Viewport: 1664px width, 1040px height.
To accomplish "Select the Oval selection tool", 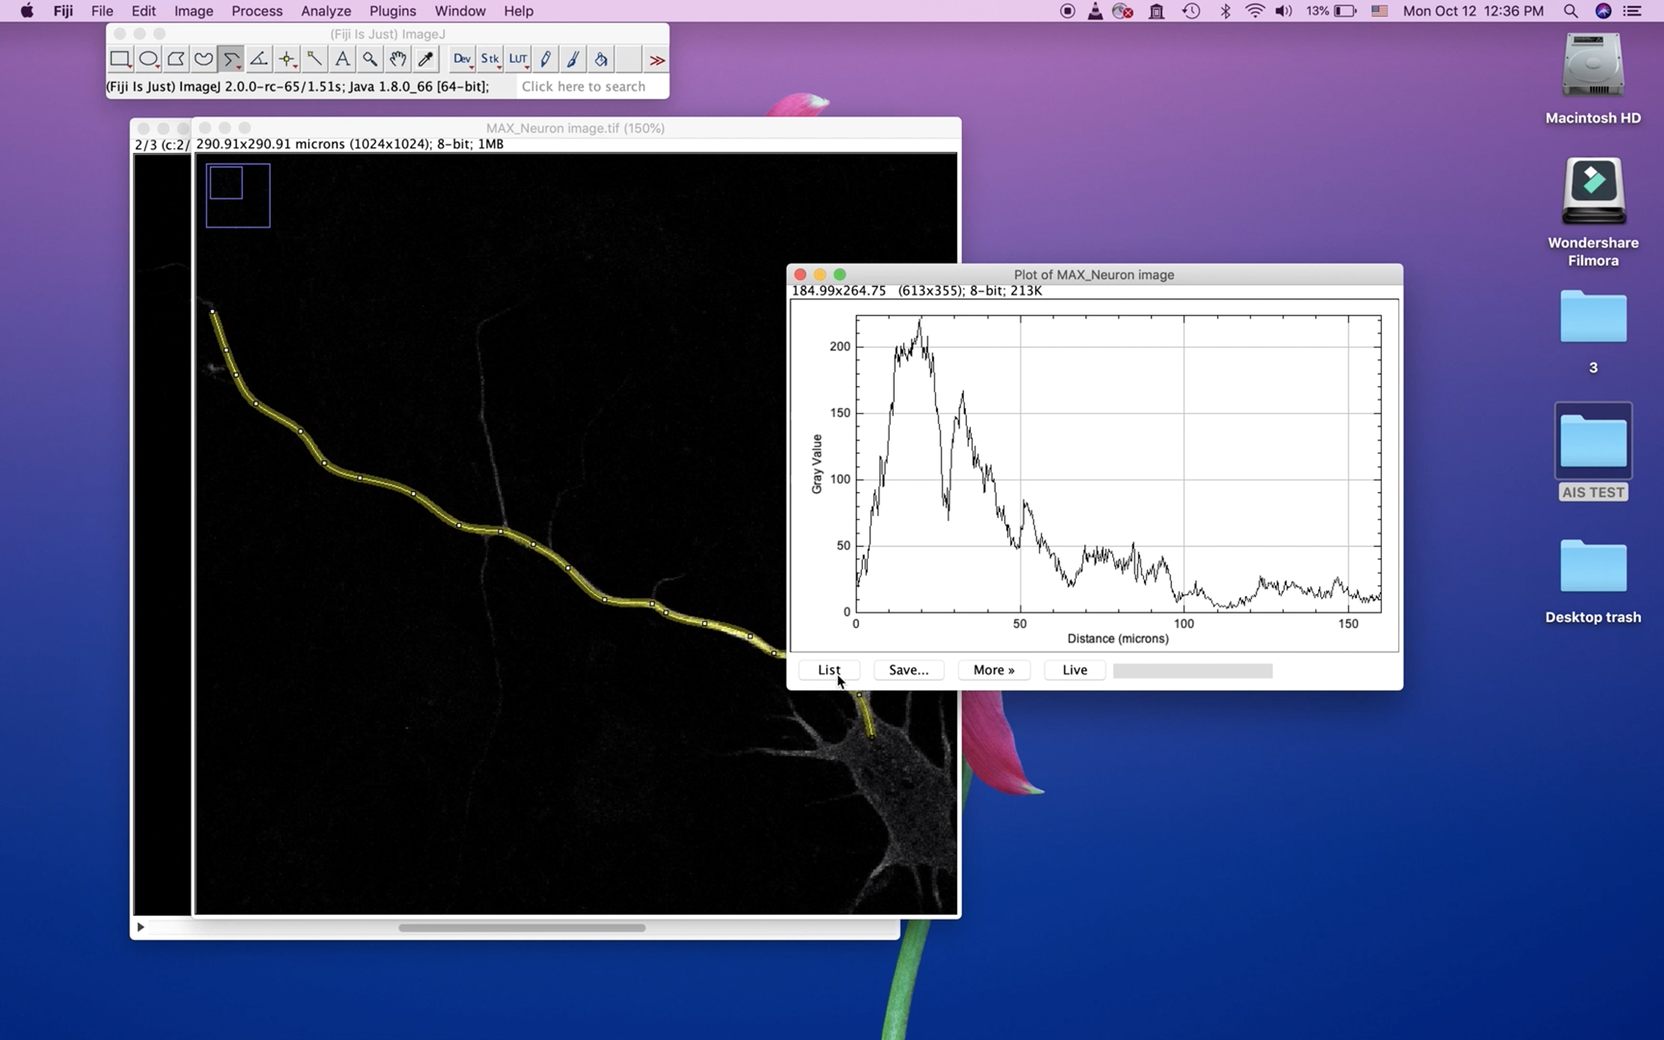I will coord(148,59).
